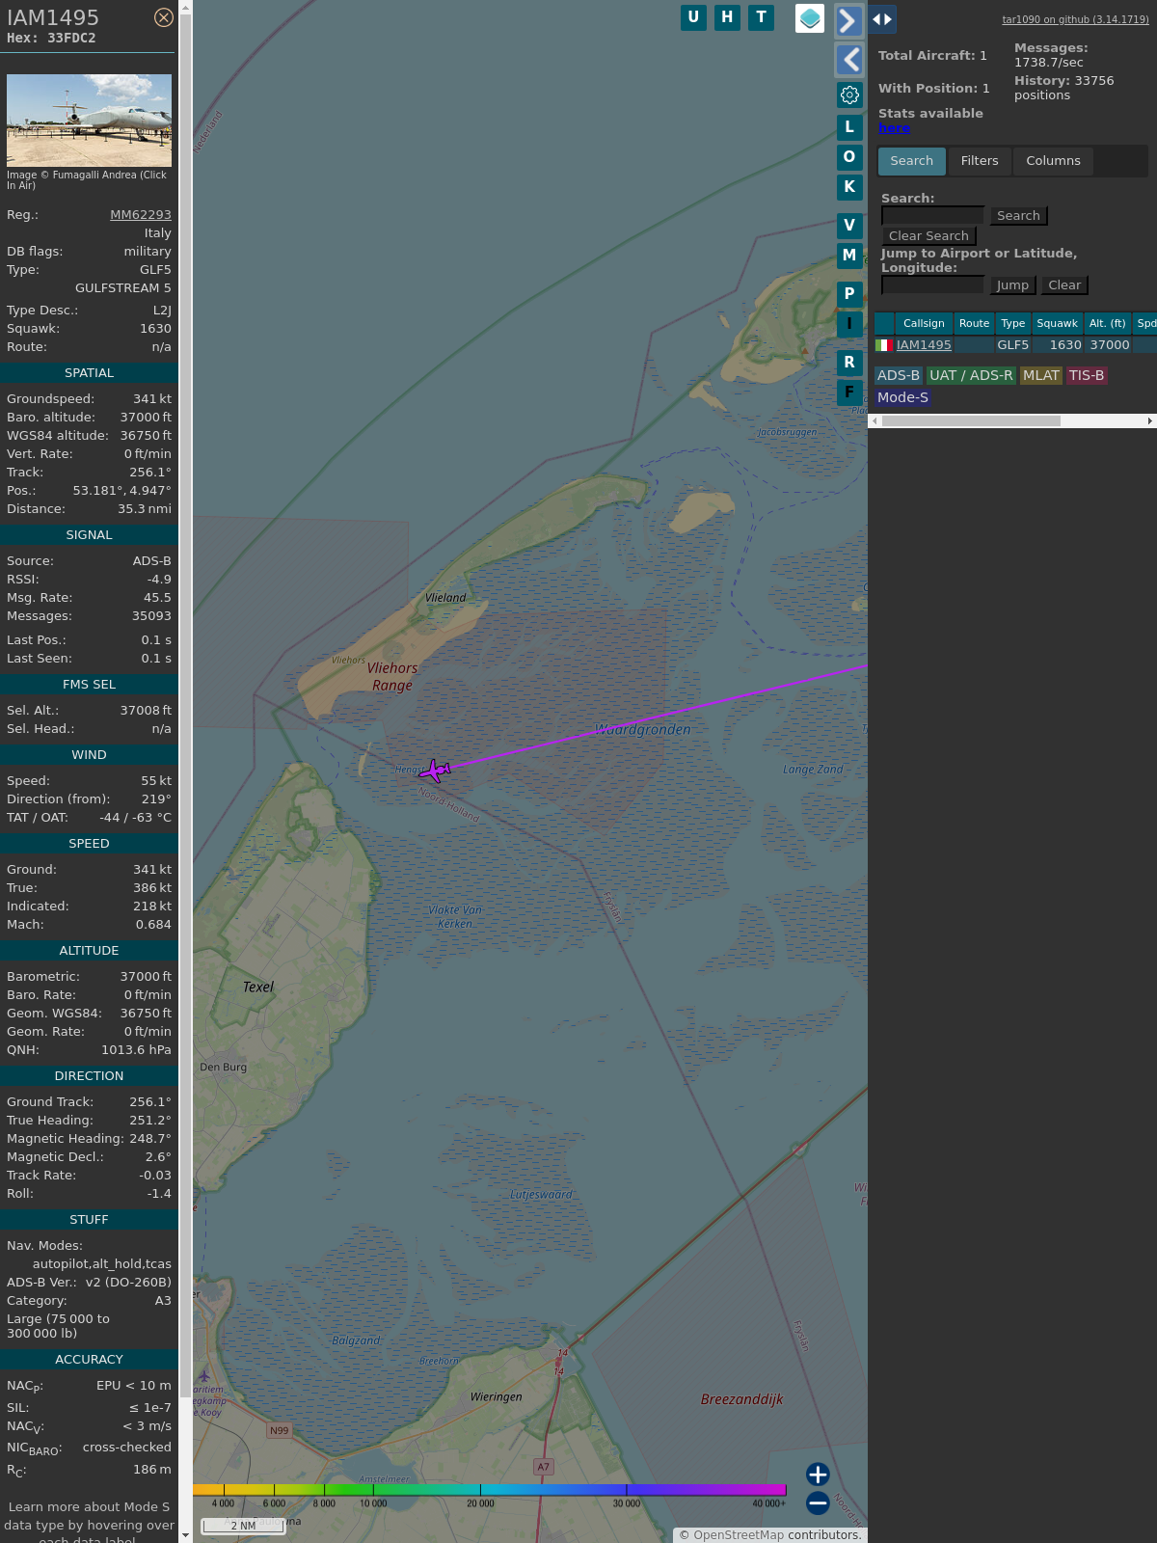Viewport: 1157px width, 1543px height.
Task: Click the TIS-B legend label
Action: (x=1087, y=376)
